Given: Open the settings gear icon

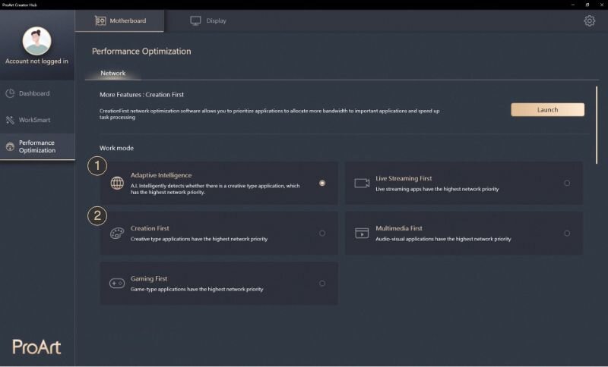Looking at the screenshot, I should 590,21.
